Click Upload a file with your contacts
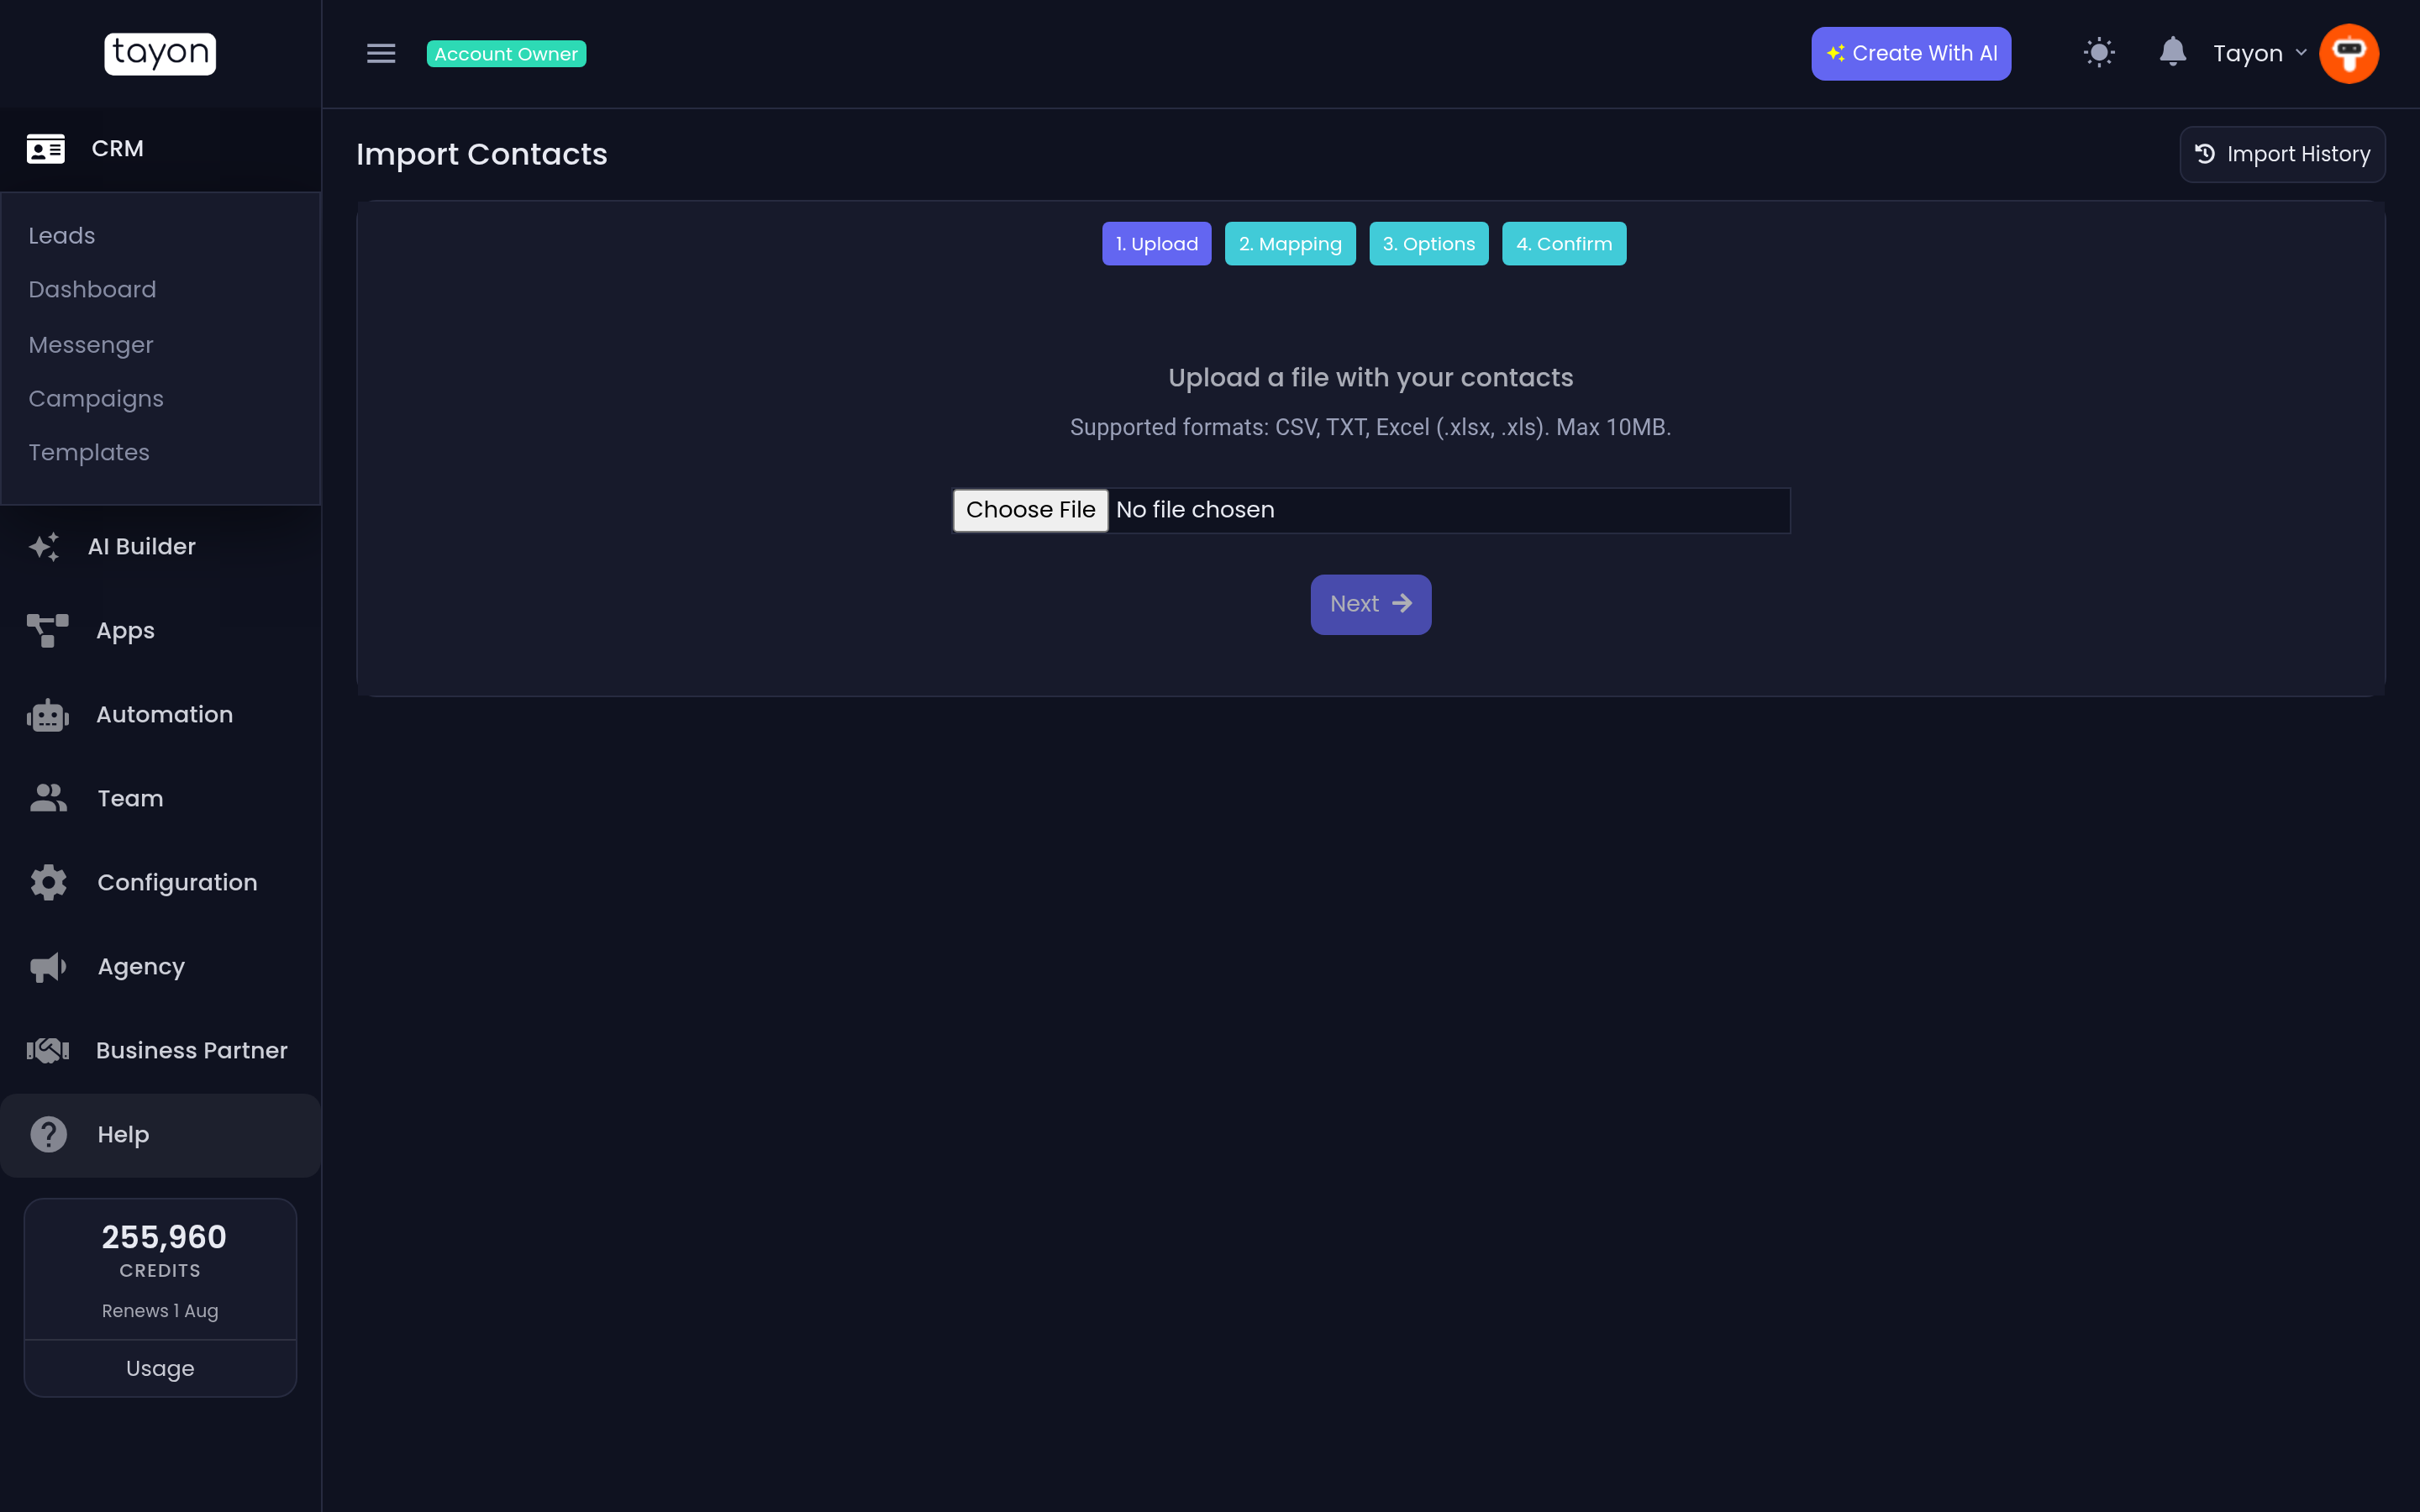The width and height of the screenshot is (2420, 1512). (1370, 378)
